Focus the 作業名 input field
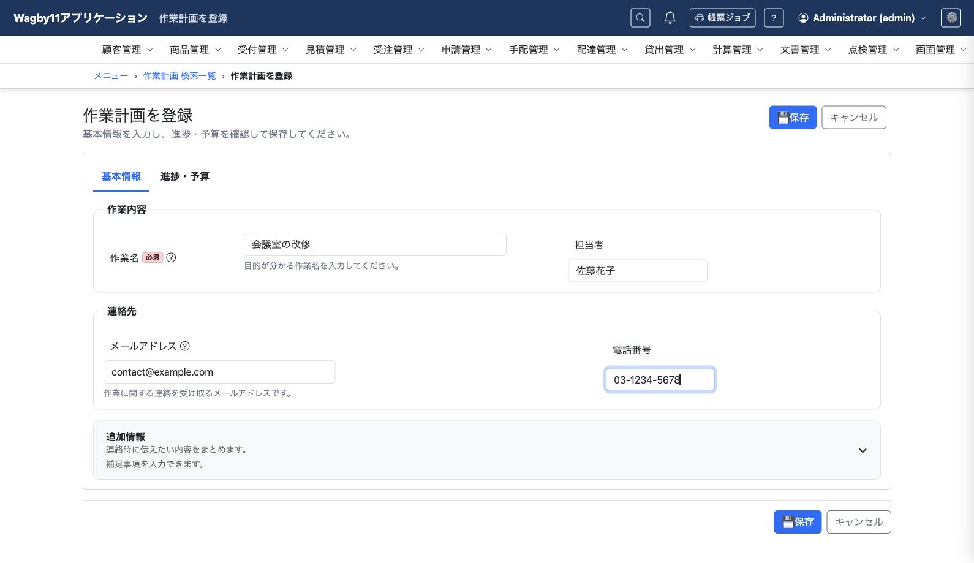 tap(375, 244)
